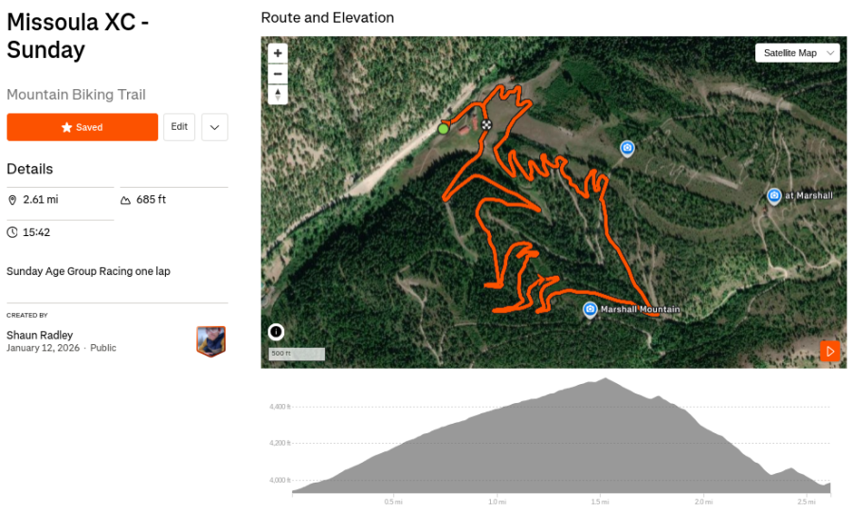Open the 'at Marshall' photo marker

click(x=773, y=195)
